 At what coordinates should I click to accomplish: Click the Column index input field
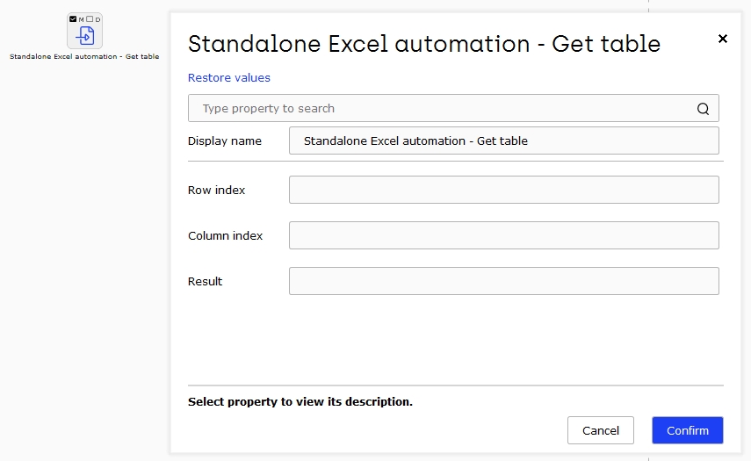click(x=504, y=235)
